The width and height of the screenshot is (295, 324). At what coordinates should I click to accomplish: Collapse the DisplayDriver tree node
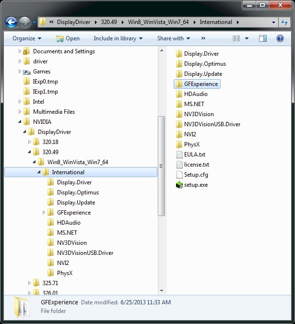coord(24,132)
